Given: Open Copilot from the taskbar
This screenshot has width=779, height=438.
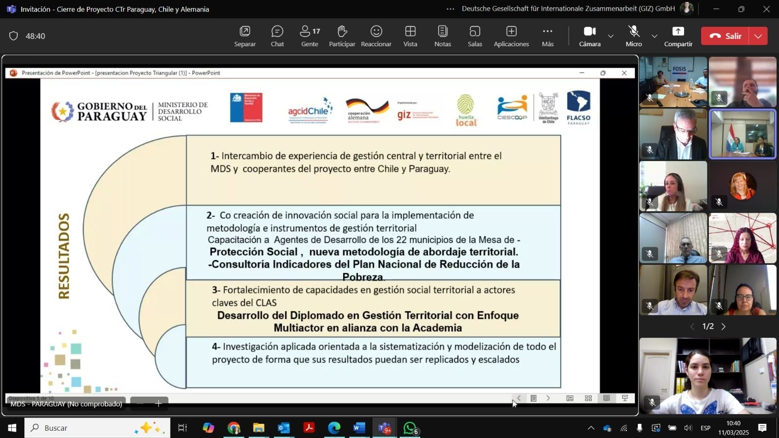Looking at the screenshot, I should coord(208,428).
